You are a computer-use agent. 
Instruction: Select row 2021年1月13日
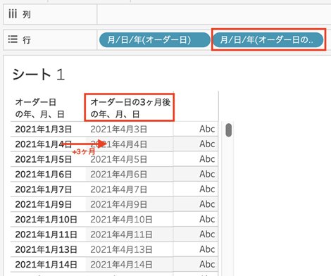pyautogui.click(x=46, y=249)
